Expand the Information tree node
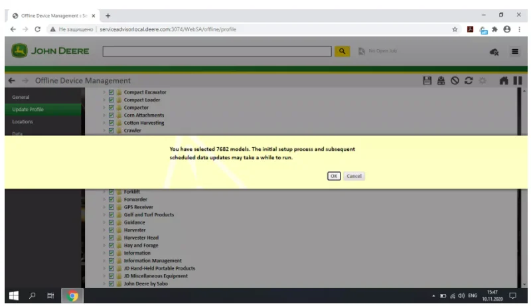This screenshot has height=306, width=531. (104, 253)
